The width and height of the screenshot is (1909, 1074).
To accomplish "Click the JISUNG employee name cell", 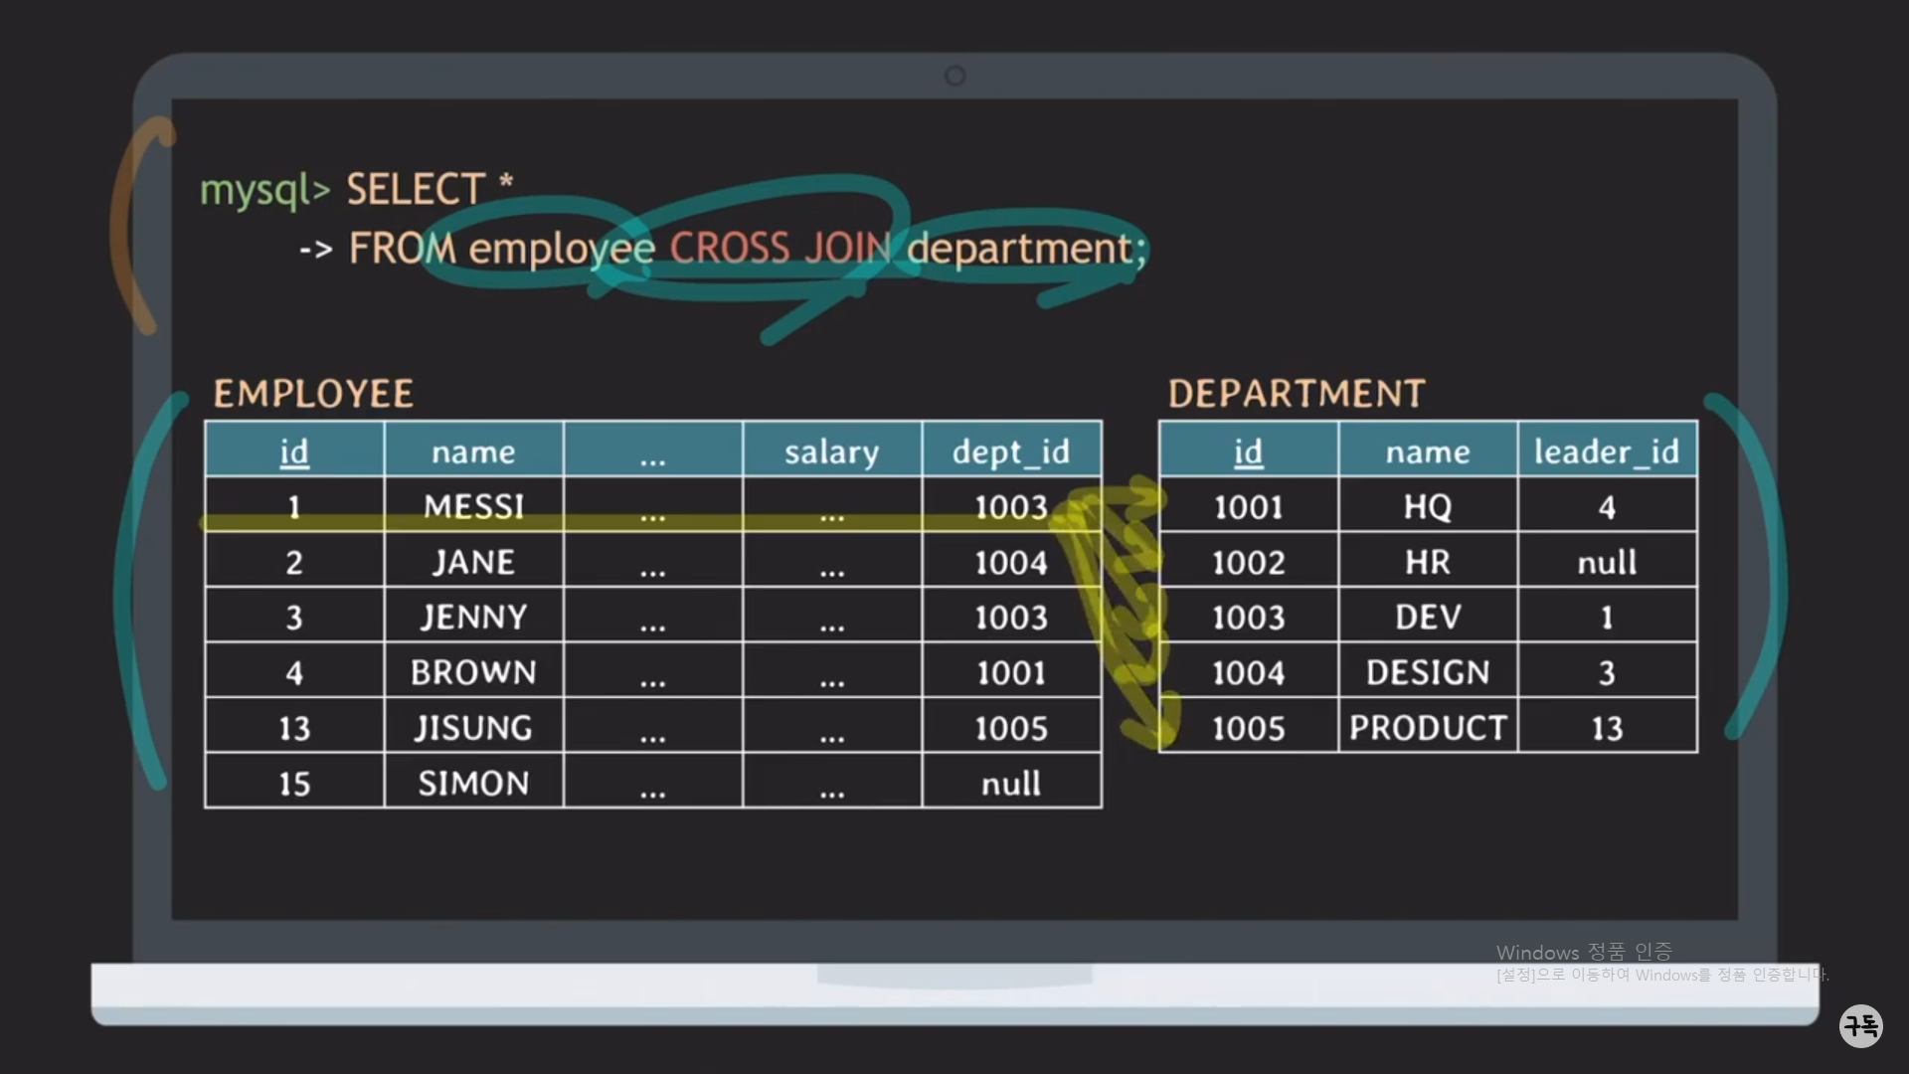I will [473, 727].
